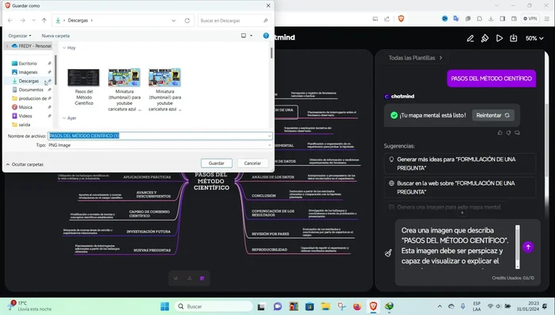Viewport: 555px width, 315px height.
Task: Click the Brave VPN button
Action: click(x=530, y=19)
